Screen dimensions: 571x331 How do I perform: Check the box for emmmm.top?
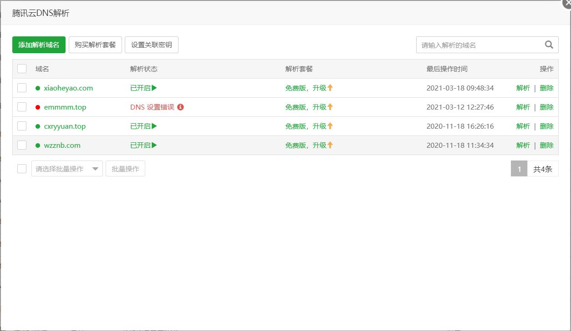point(22,107)
